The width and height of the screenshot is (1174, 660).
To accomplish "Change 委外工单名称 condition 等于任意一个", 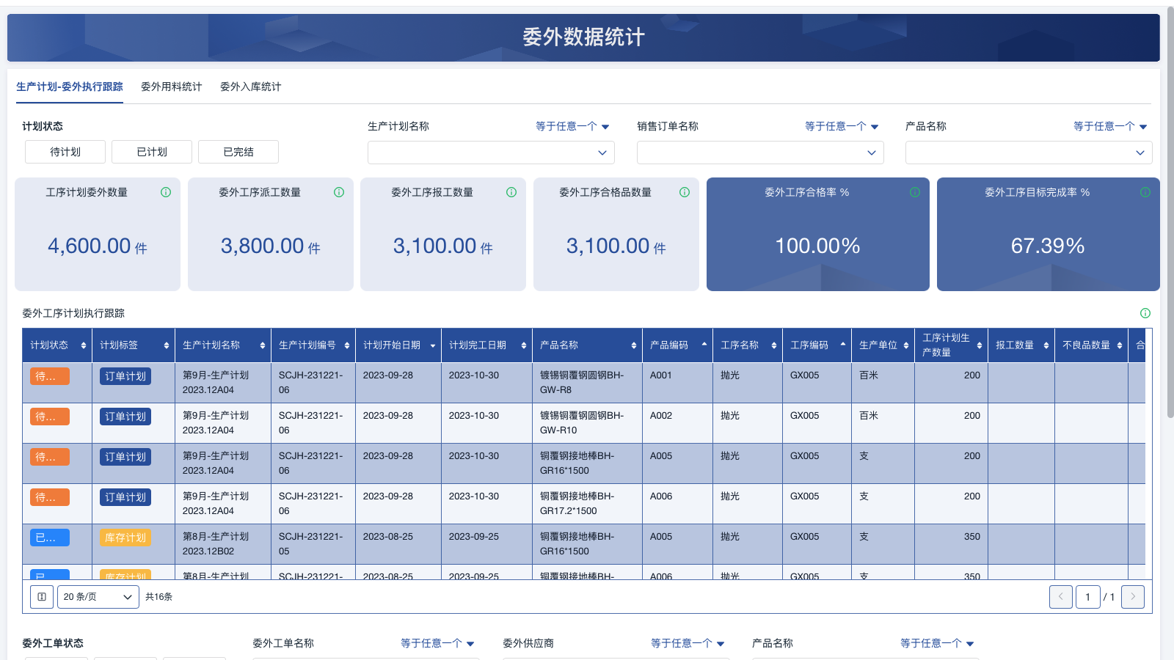I will [437, 643].
